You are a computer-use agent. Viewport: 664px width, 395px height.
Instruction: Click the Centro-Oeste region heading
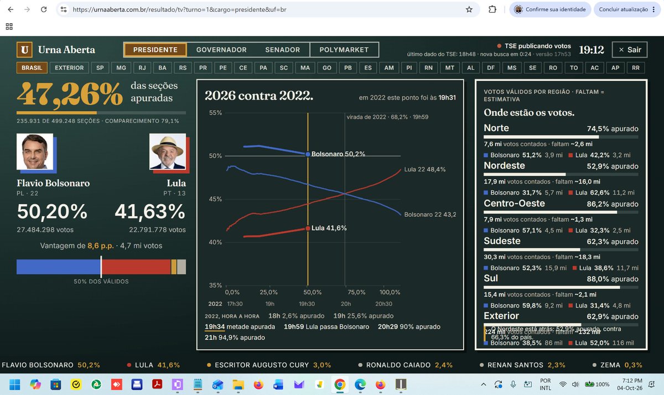click(514, 203)
